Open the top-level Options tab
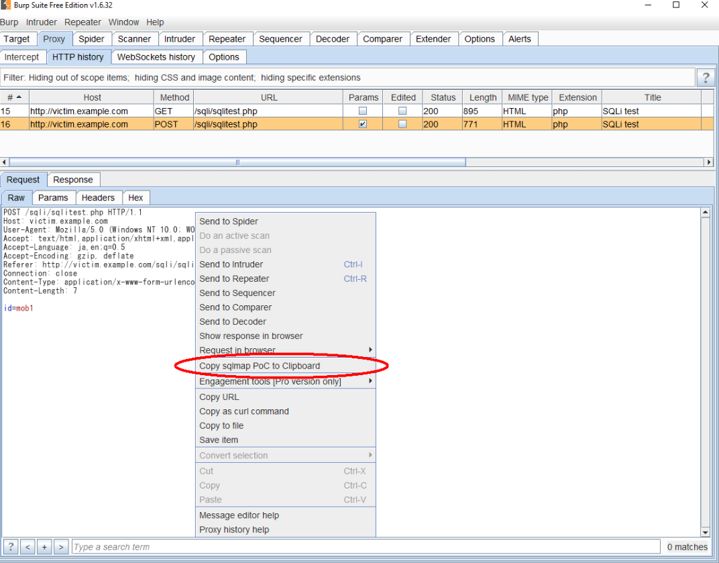719x563 pixels. (480, 39)
